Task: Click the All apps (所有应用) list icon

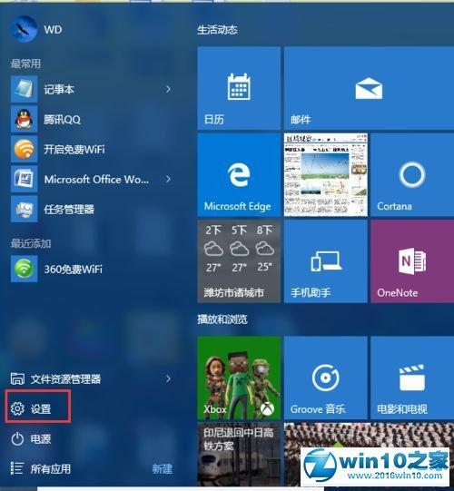Action: click(16, 468)
